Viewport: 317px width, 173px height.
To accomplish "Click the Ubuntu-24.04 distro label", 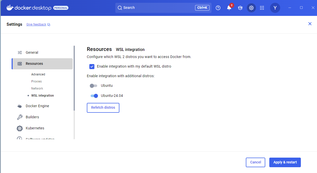I will click(x=112, y=96).
